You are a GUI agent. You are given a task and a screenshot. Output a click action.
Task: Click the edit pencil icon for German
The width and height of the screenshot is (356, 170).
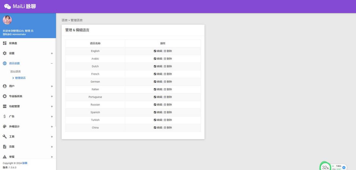coord(155,82)
